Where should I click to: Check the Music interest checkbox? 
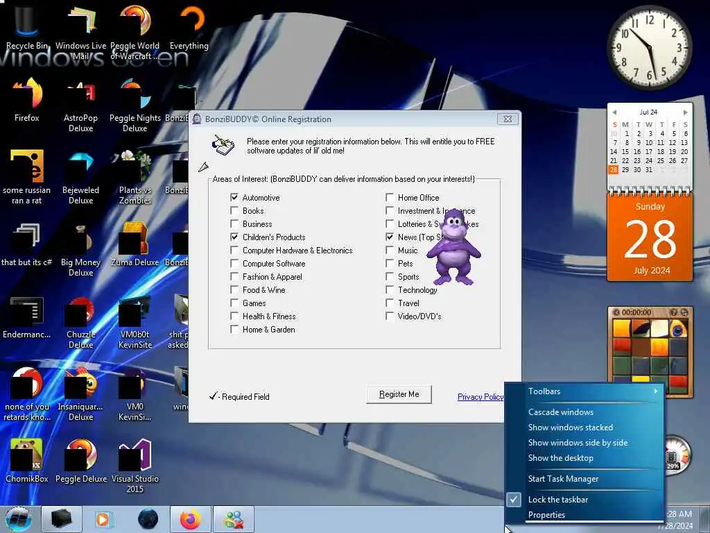coord(390,250)
